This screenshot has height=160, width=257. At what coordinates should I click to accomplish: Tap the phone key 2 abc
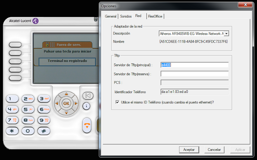28,99
